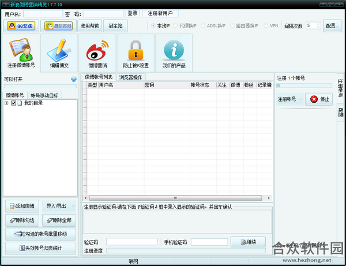Click 把勾选的帐号批量移动 button

coord(40,234)
